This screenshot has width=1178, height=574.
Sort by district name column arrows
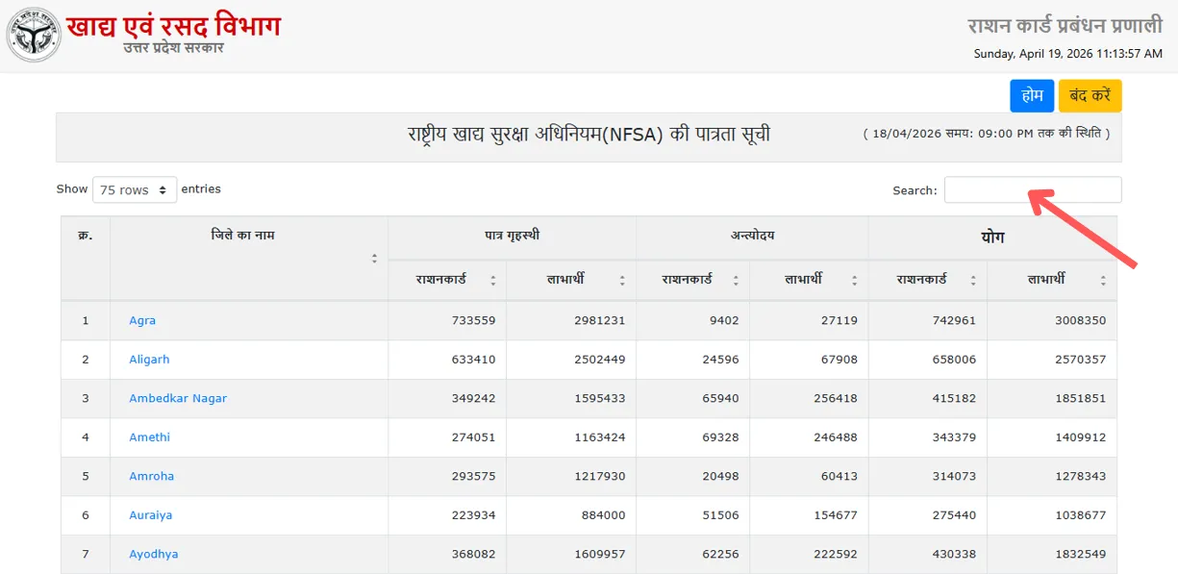(x=374, y=258)
